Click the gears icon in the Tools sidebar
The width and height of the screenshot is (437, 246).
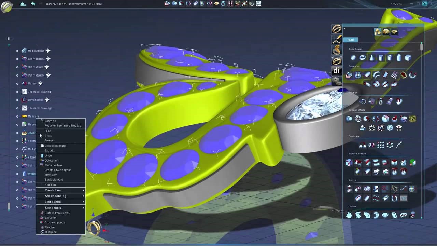tap(337, 81)
